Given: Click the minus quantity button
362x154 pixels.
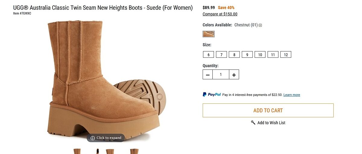Looking at the screenshot, I should 208,75.
